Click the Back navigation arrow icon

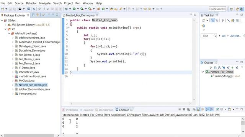150,9
